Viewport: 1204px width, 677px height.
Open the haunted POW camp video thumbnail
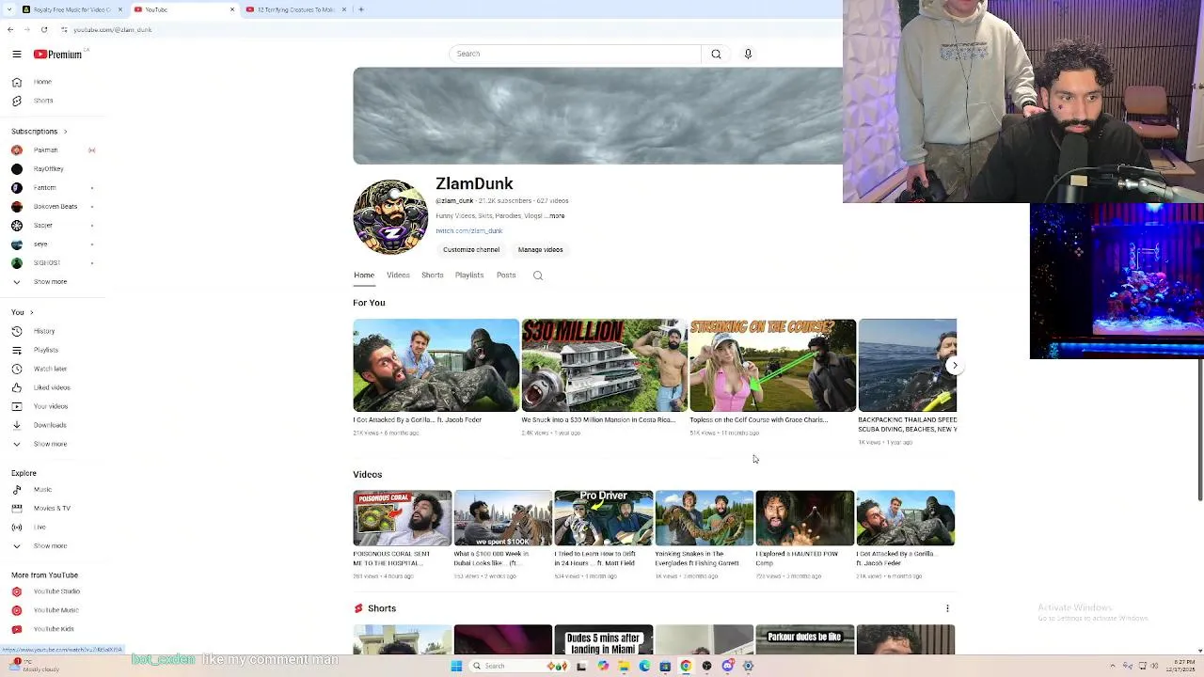[x=805, y=518]
